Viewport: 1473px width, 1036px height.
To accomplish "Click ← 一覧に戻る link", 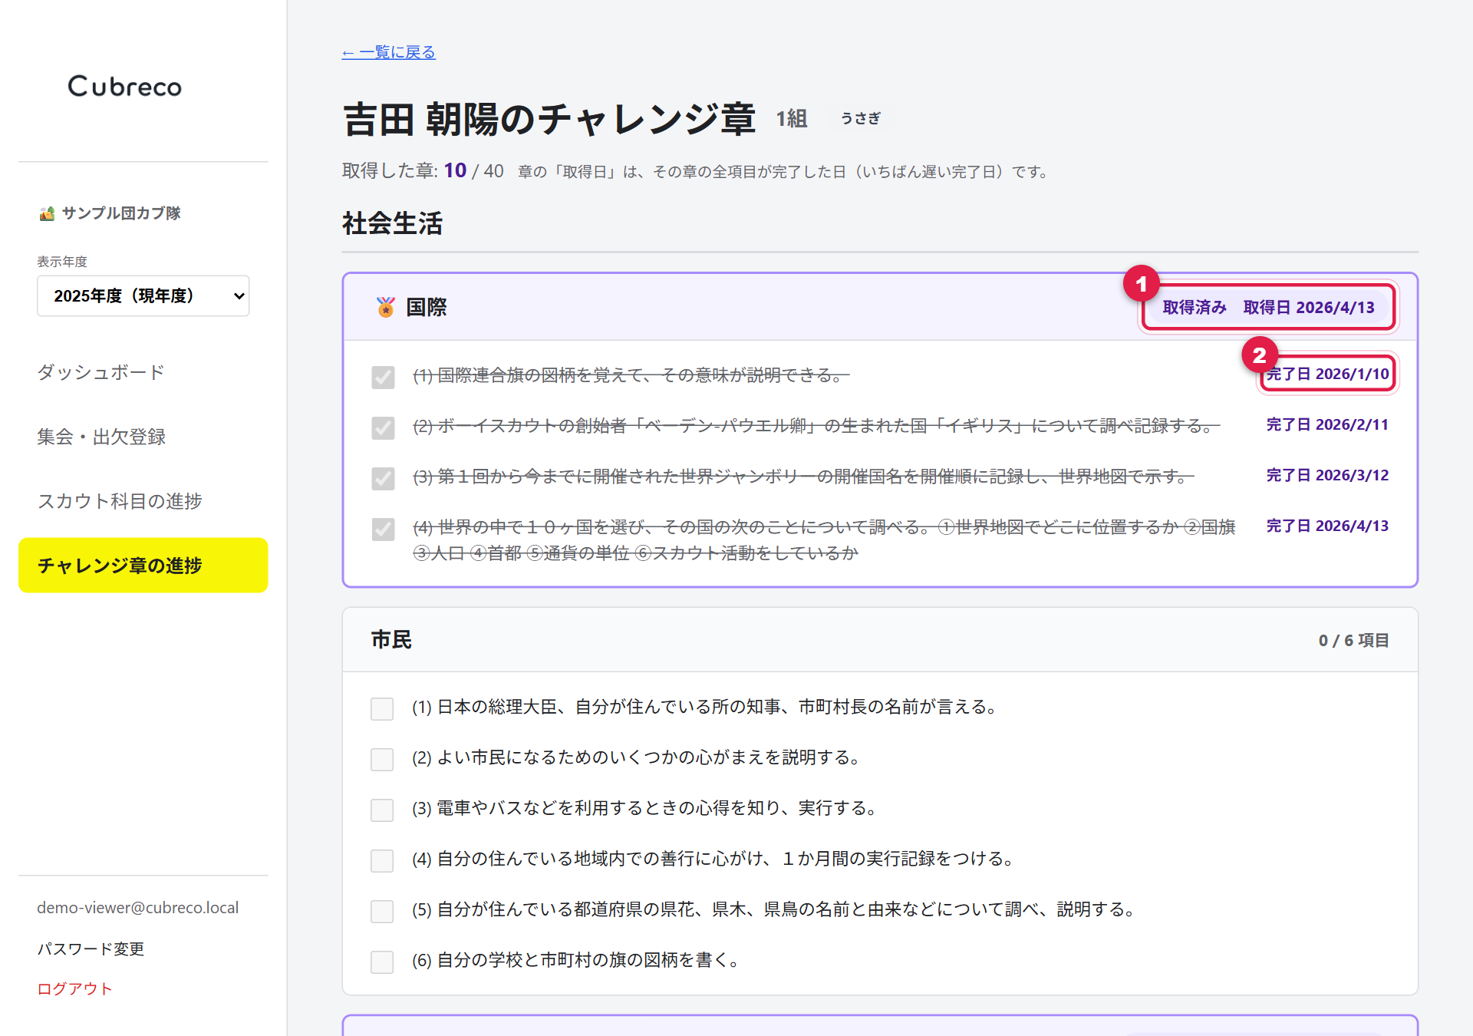I will tap(389, 52).
